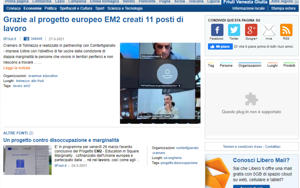Click the alto friuli place link
This screenshot has height=188, width=300.
(37, 81)
